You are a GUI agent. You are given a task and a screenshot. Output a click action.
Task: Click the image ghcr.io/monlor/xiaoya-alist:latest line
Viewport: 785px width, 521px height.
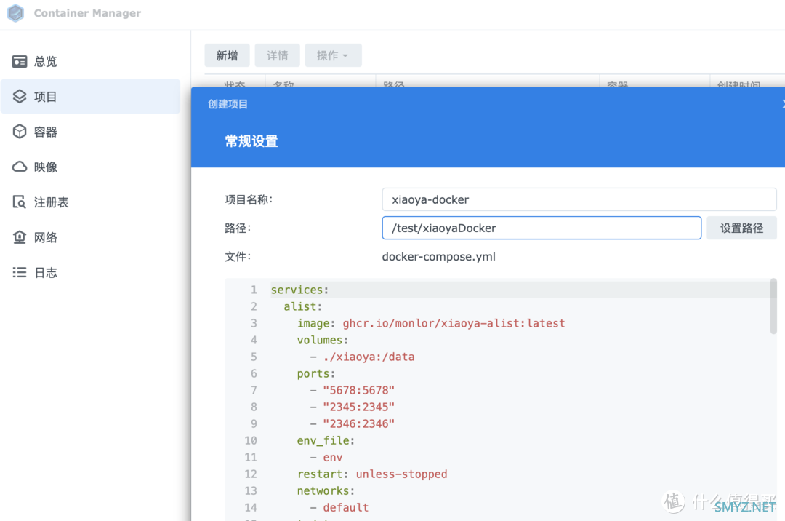(430, 323)
